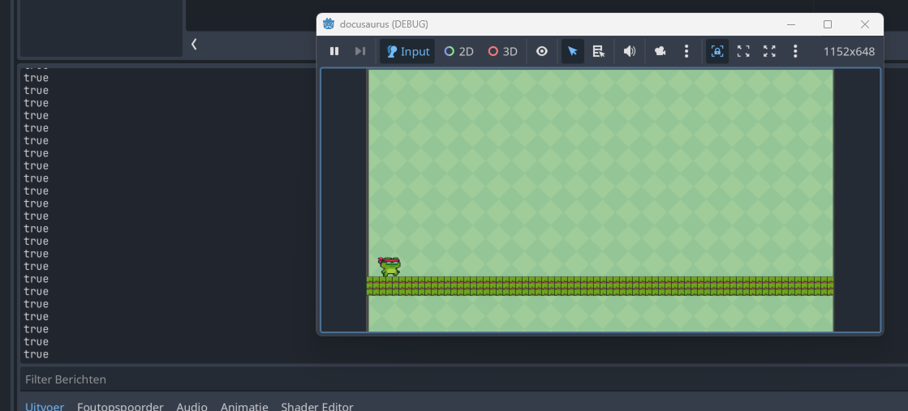This screenshot has height=411, width=908.
Task: Click the stretch to fit icon
Action: point(769,51)
